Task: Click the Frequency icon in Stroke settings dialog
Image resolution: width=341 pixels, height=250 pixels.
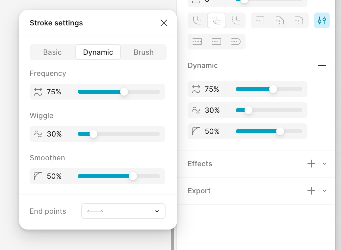Action: click(x=38, y=92)
